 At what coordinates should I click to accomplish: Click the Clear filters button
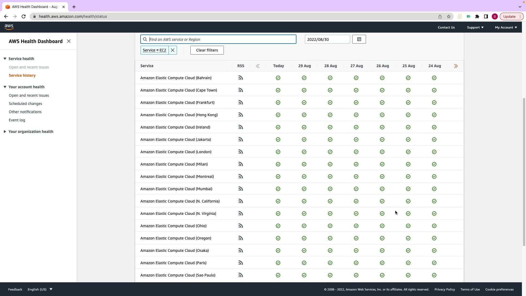pyautogui.click(x=207, y=50)
